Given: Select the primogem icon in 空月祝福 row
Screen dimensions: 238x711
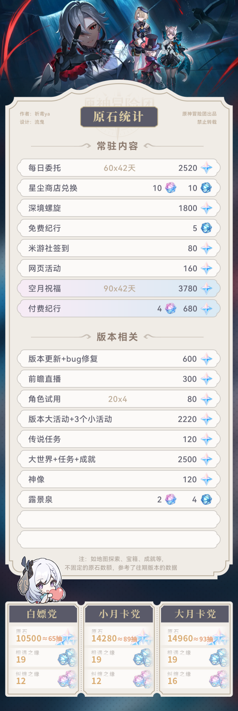Looking at the screenshot, I should [206, 289].
